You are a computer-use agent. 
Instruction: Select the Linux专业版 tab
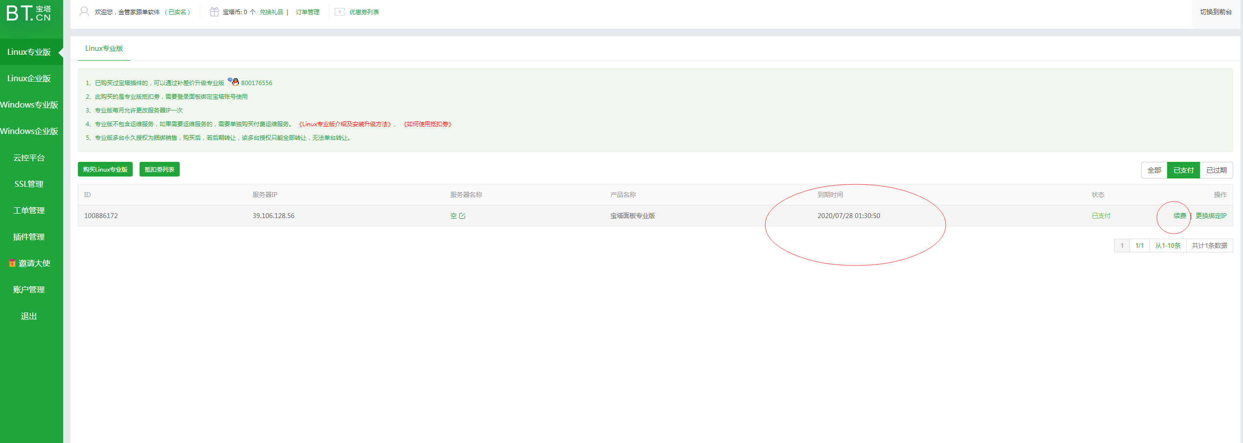tap(104, 48)
